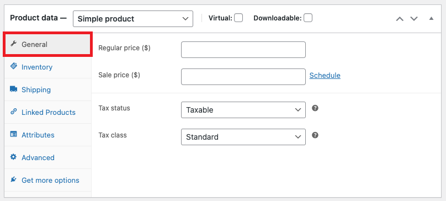Click the Virtual label text
This screenshot has width=446, height=201.
(220, 18)
